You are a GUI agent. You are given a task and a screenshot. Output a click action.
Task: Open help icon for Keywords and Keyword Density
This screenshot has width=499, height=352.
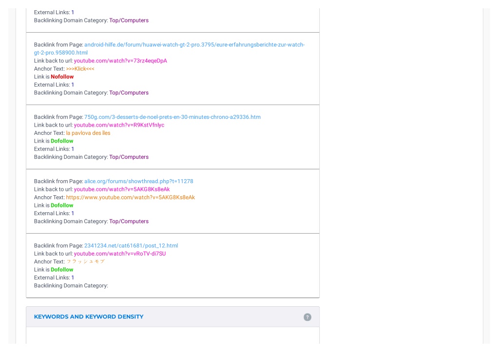tap(307, 317)
